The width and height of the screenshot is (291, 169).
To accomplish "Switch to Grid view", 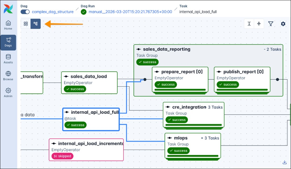I will click(x=26, y=24).
